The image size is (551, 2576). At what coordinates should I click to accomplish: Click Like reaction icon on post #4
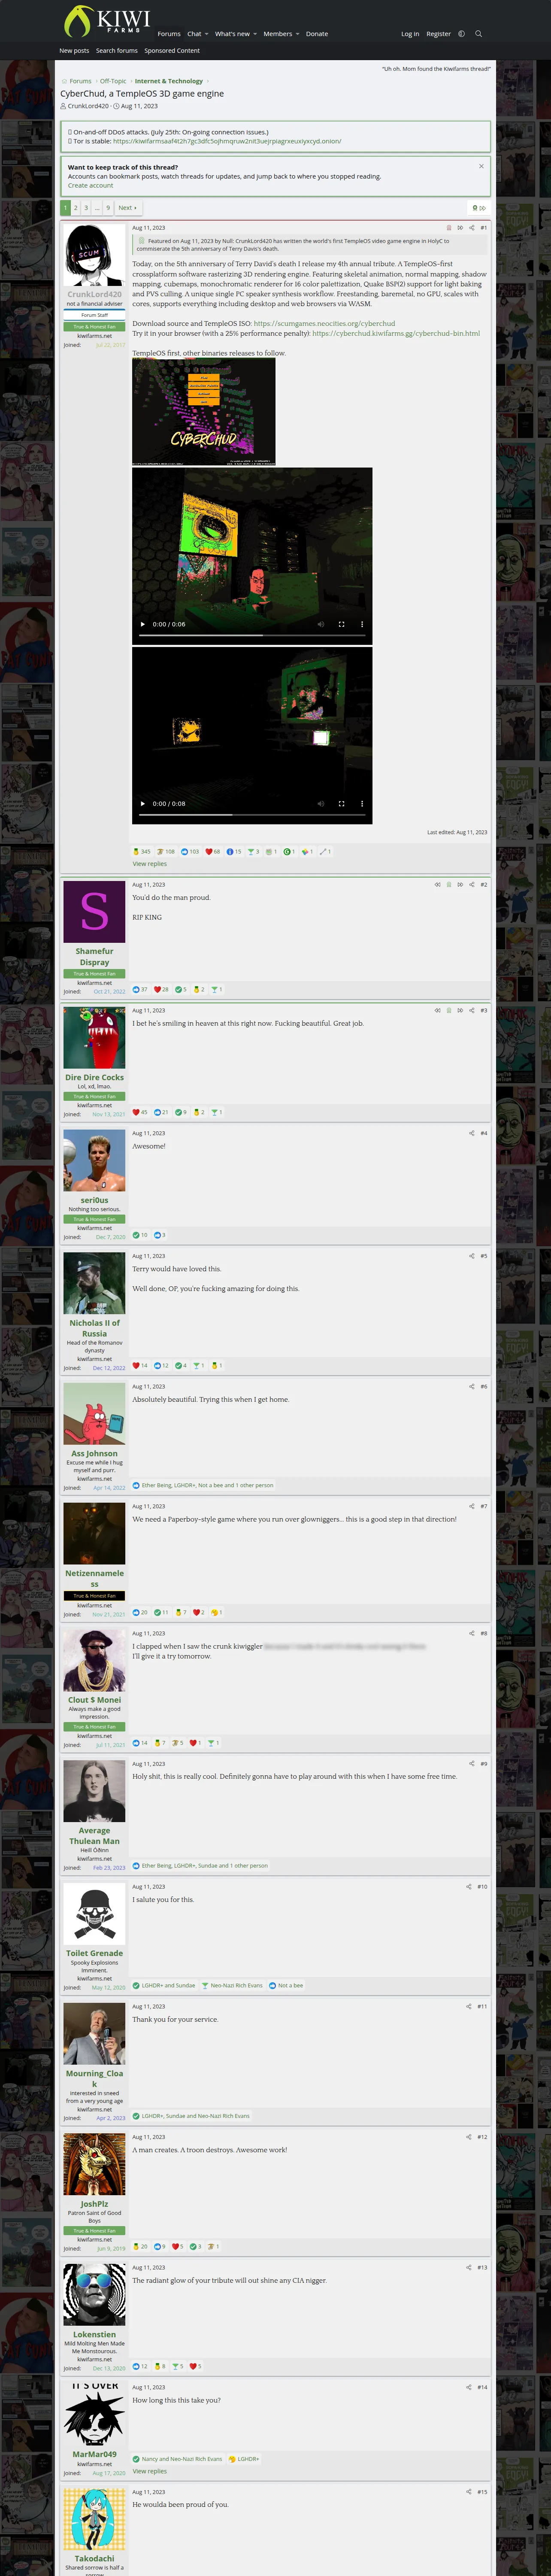pyautogui.click(x=157, y=1235)
